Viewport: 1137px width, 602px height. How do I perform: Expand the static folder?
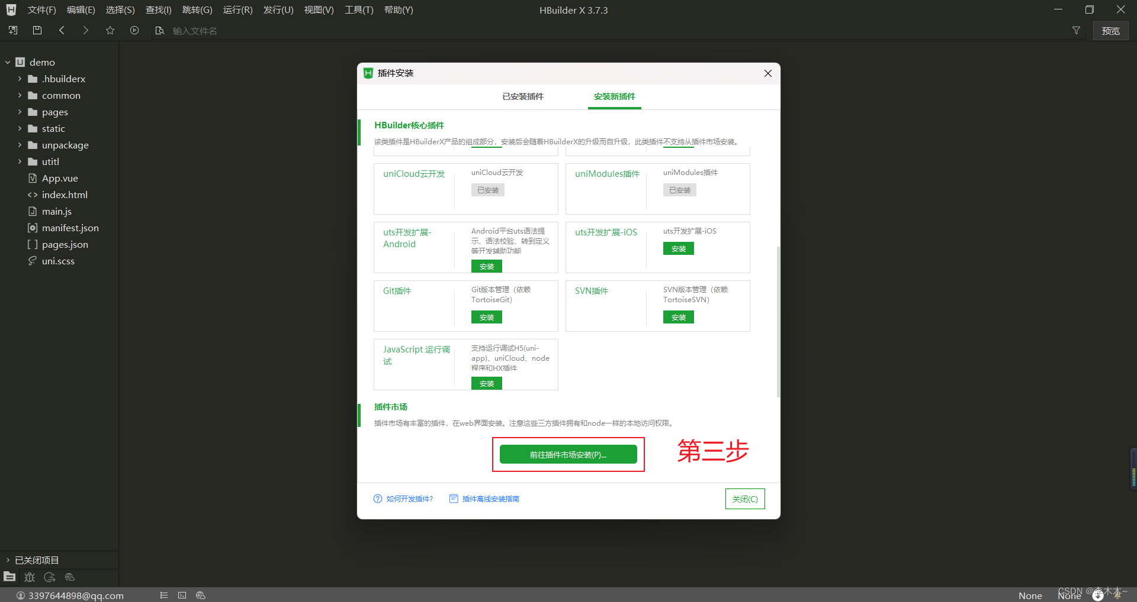pyautogui.click(x=20, y=128)
